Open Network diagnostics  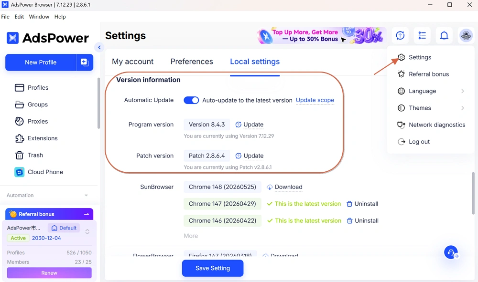point(431,125)
